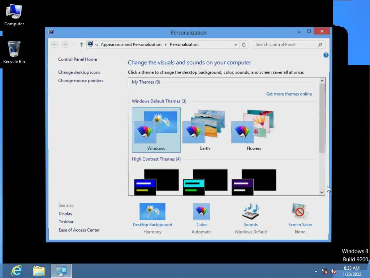
Task: Open the Sounds settings icon
Action: (251, 211)
